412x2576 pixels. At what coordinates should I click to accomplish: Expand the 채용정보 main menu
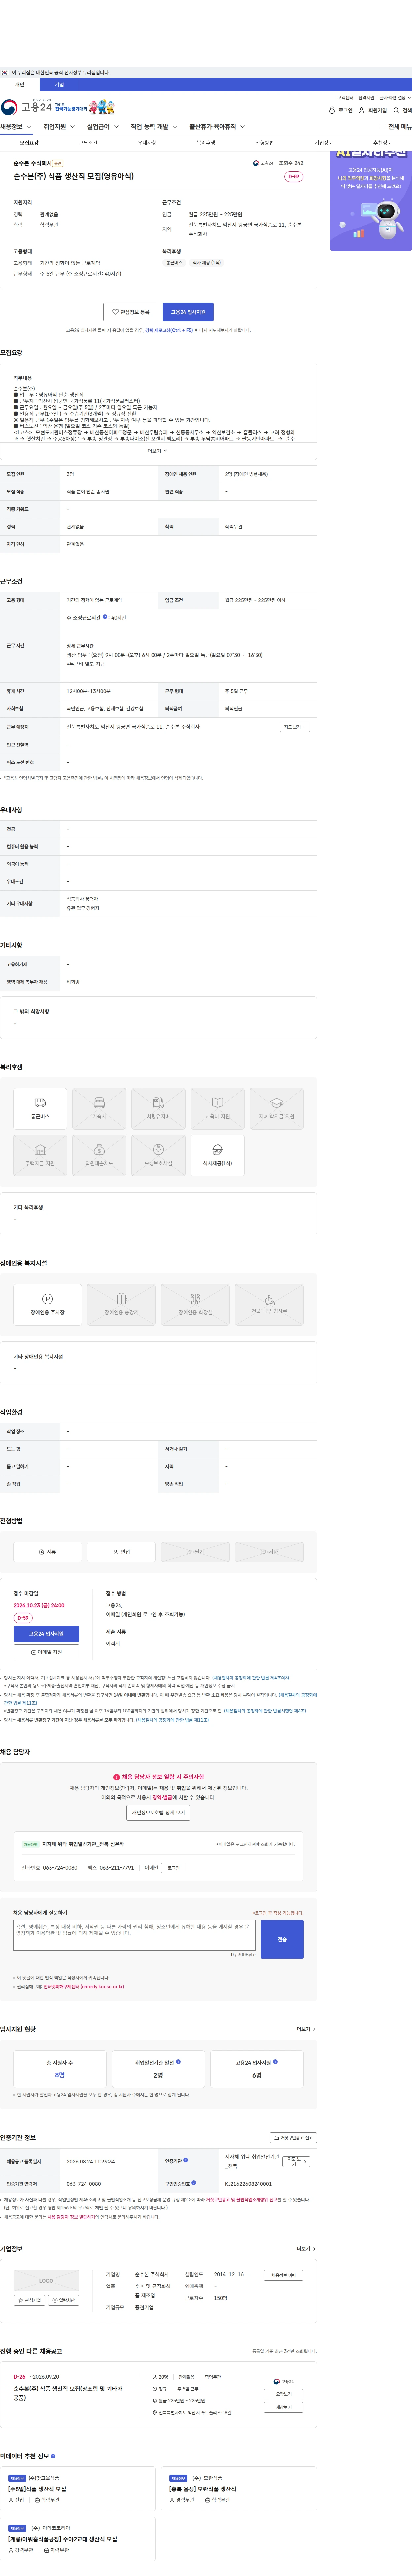(x=16, y=127)
